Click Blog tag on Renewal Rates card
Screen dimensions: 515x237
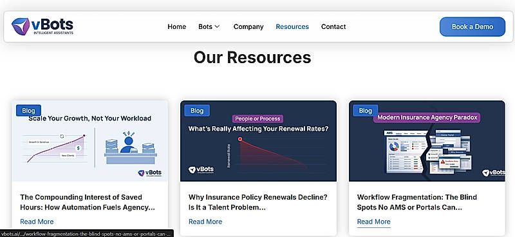tap(197, 110)
